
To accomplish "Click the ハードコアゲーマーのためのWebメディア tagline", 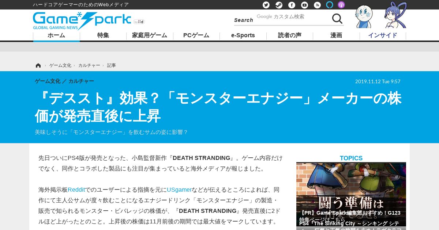I will pos(81,5).
